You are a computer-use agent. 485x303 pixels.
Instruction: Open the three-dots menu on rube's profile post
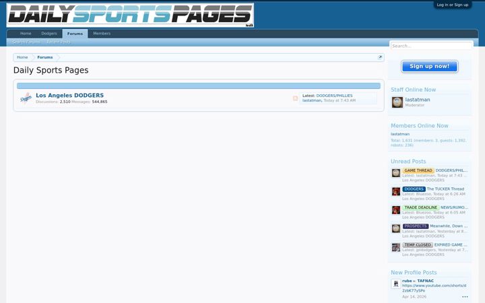click(465, 297)
